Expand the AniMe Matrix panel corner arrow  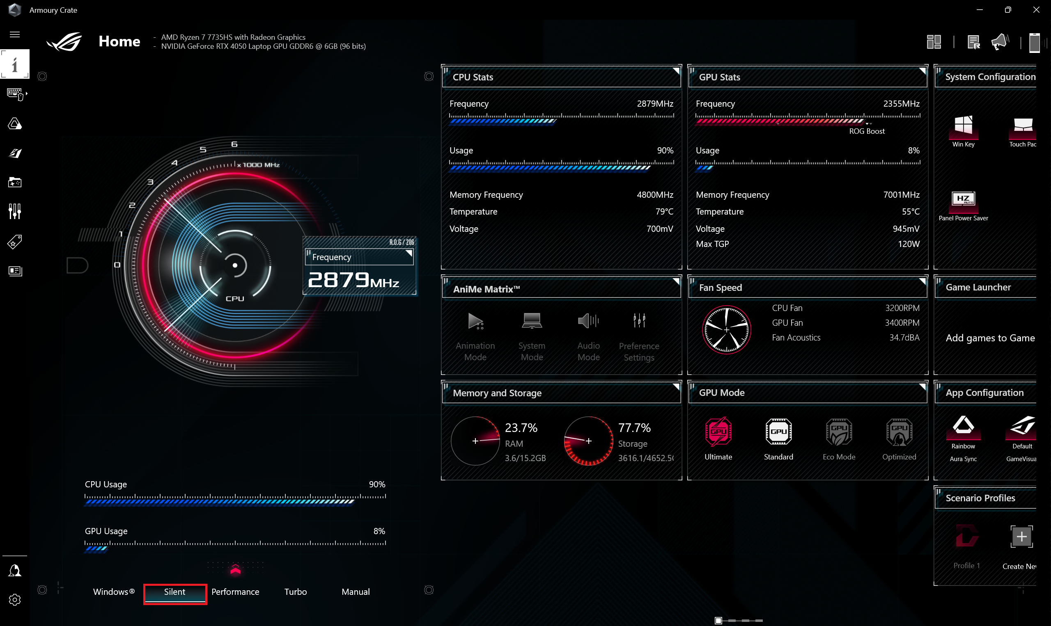point(676,281)
